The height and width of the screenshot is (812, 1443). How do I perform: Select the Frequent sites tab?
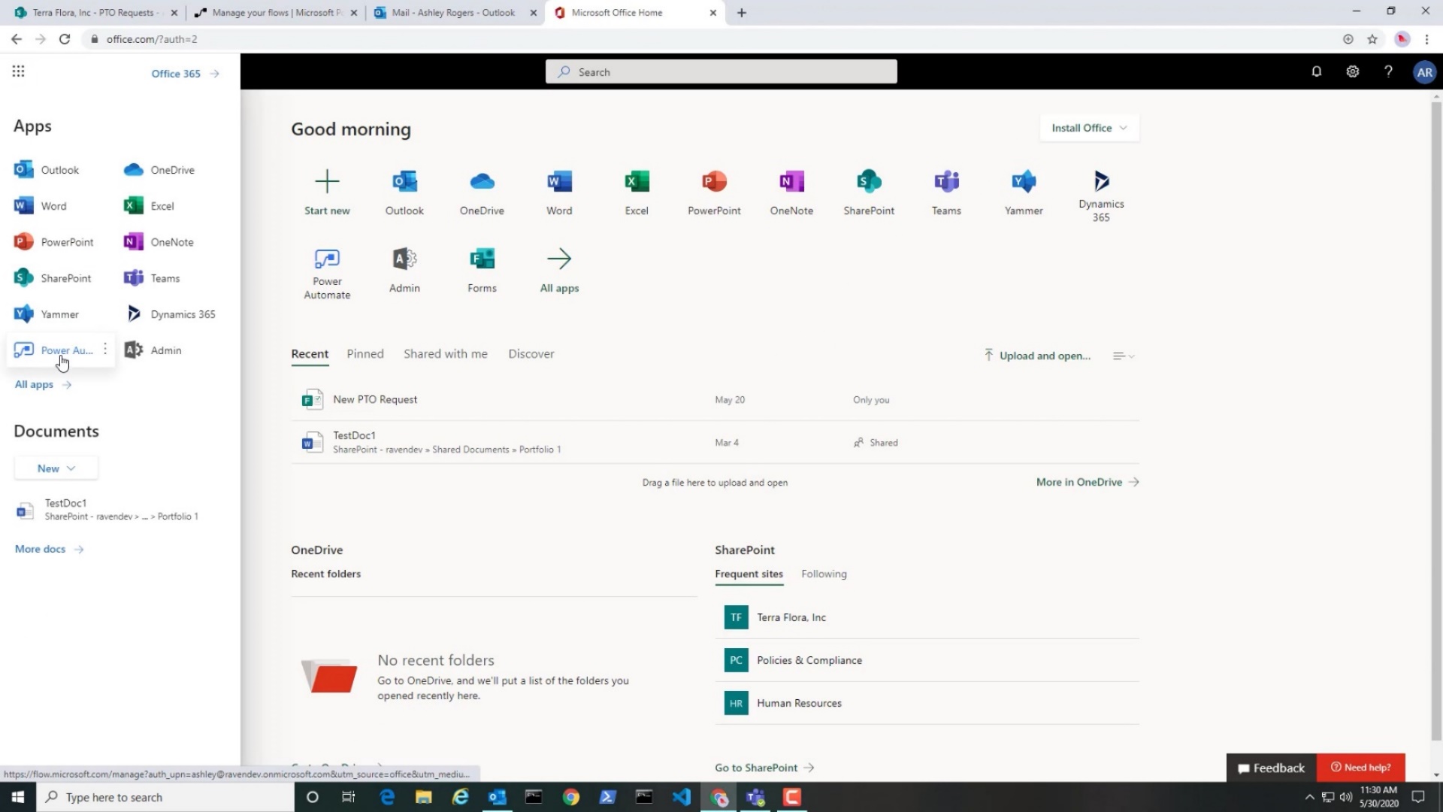(x=749, y=574)
